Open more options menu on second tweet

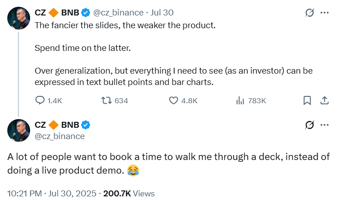click(x=324, y=125)
